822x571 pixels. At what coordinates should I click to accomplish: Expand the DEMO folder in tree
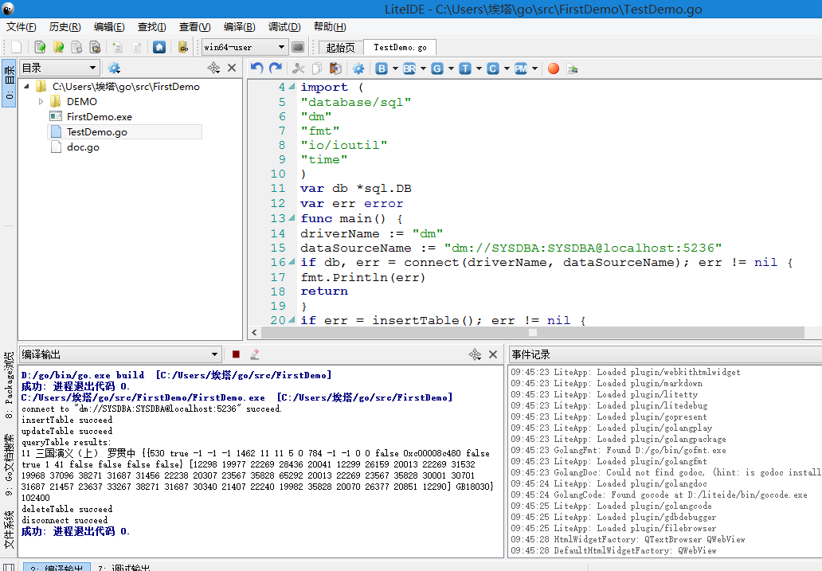click(x=41, y=102)
